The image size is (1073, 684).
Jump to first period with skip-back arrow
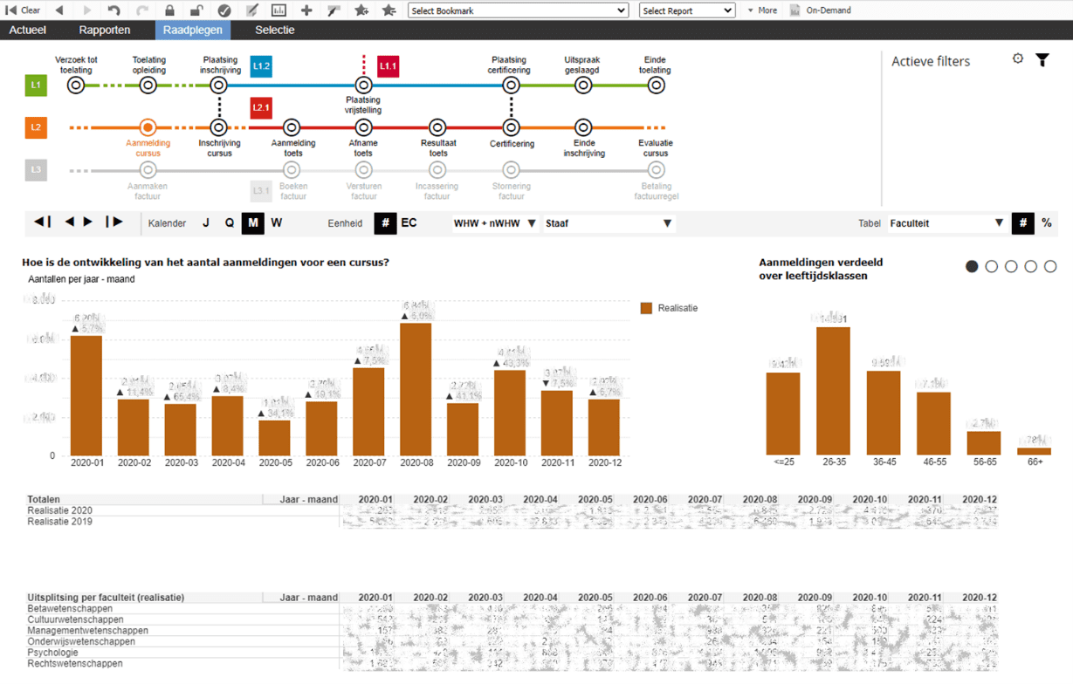click(x=42, y=222)
